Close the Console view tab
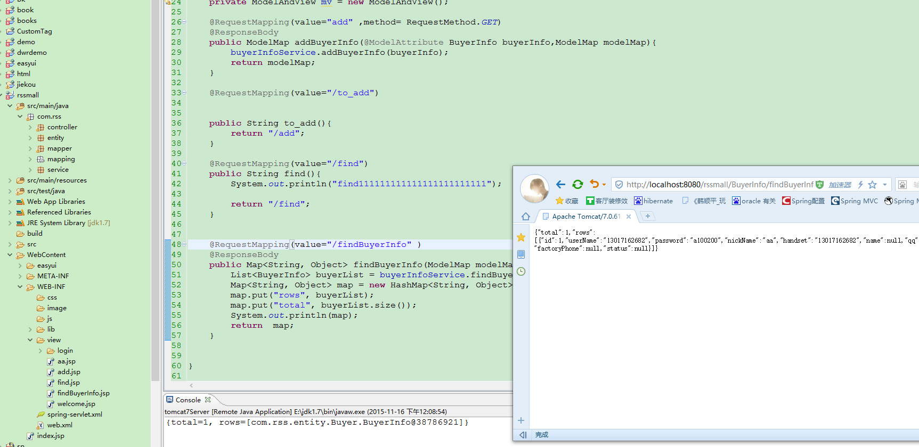The height and width of the screenshot is (447, 919). click(208, 400)
